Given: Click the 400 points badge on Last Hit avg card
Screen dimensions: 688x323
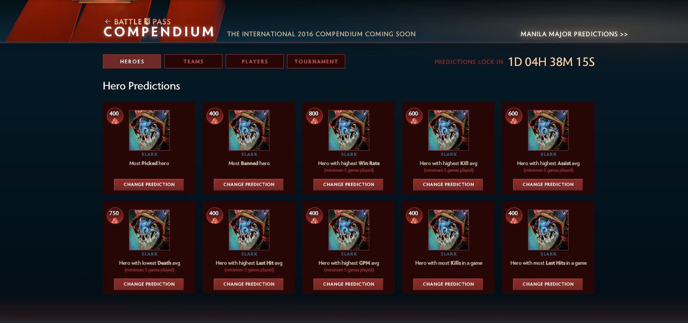Looking at the screenshot, I should pos(214,216).
